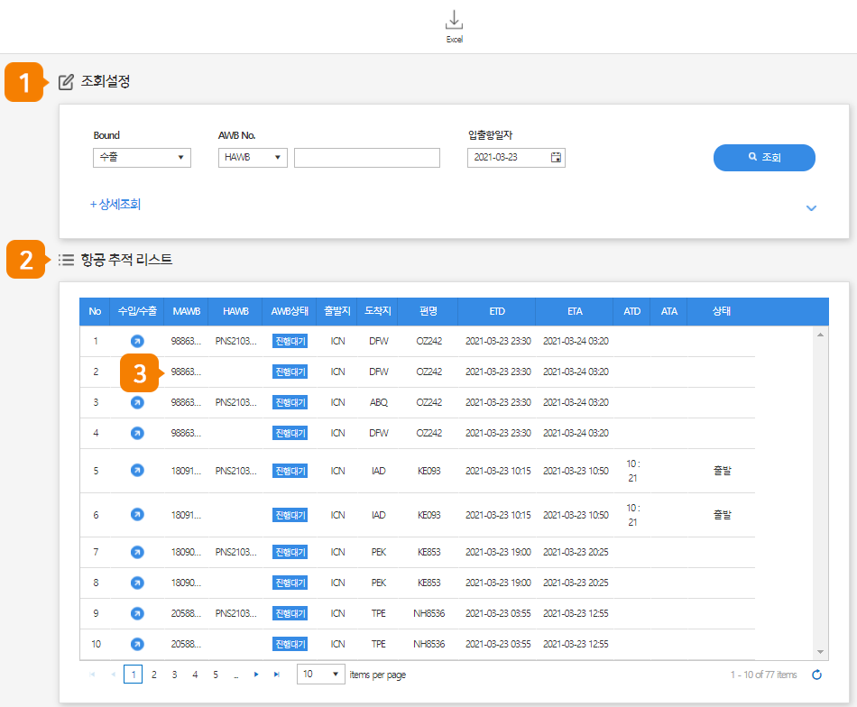Screen dimensions: 857x707
Task: Open the calendar picker for 입출항일자
Action: [x=556, y=157]
